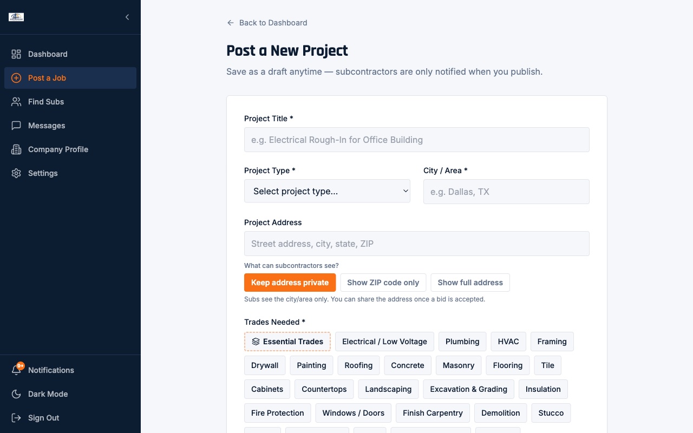The image size is (693, 433).
Task: Click the Company Profile building icon
Action: pyautogui.click(x=16, y=149)
